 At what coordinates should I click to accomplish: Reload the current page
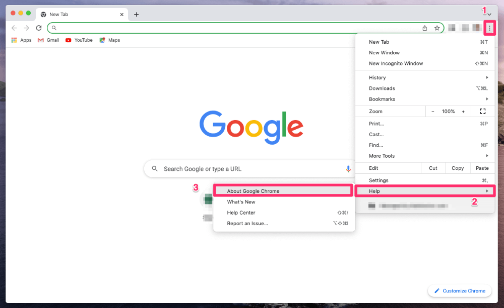39,28
